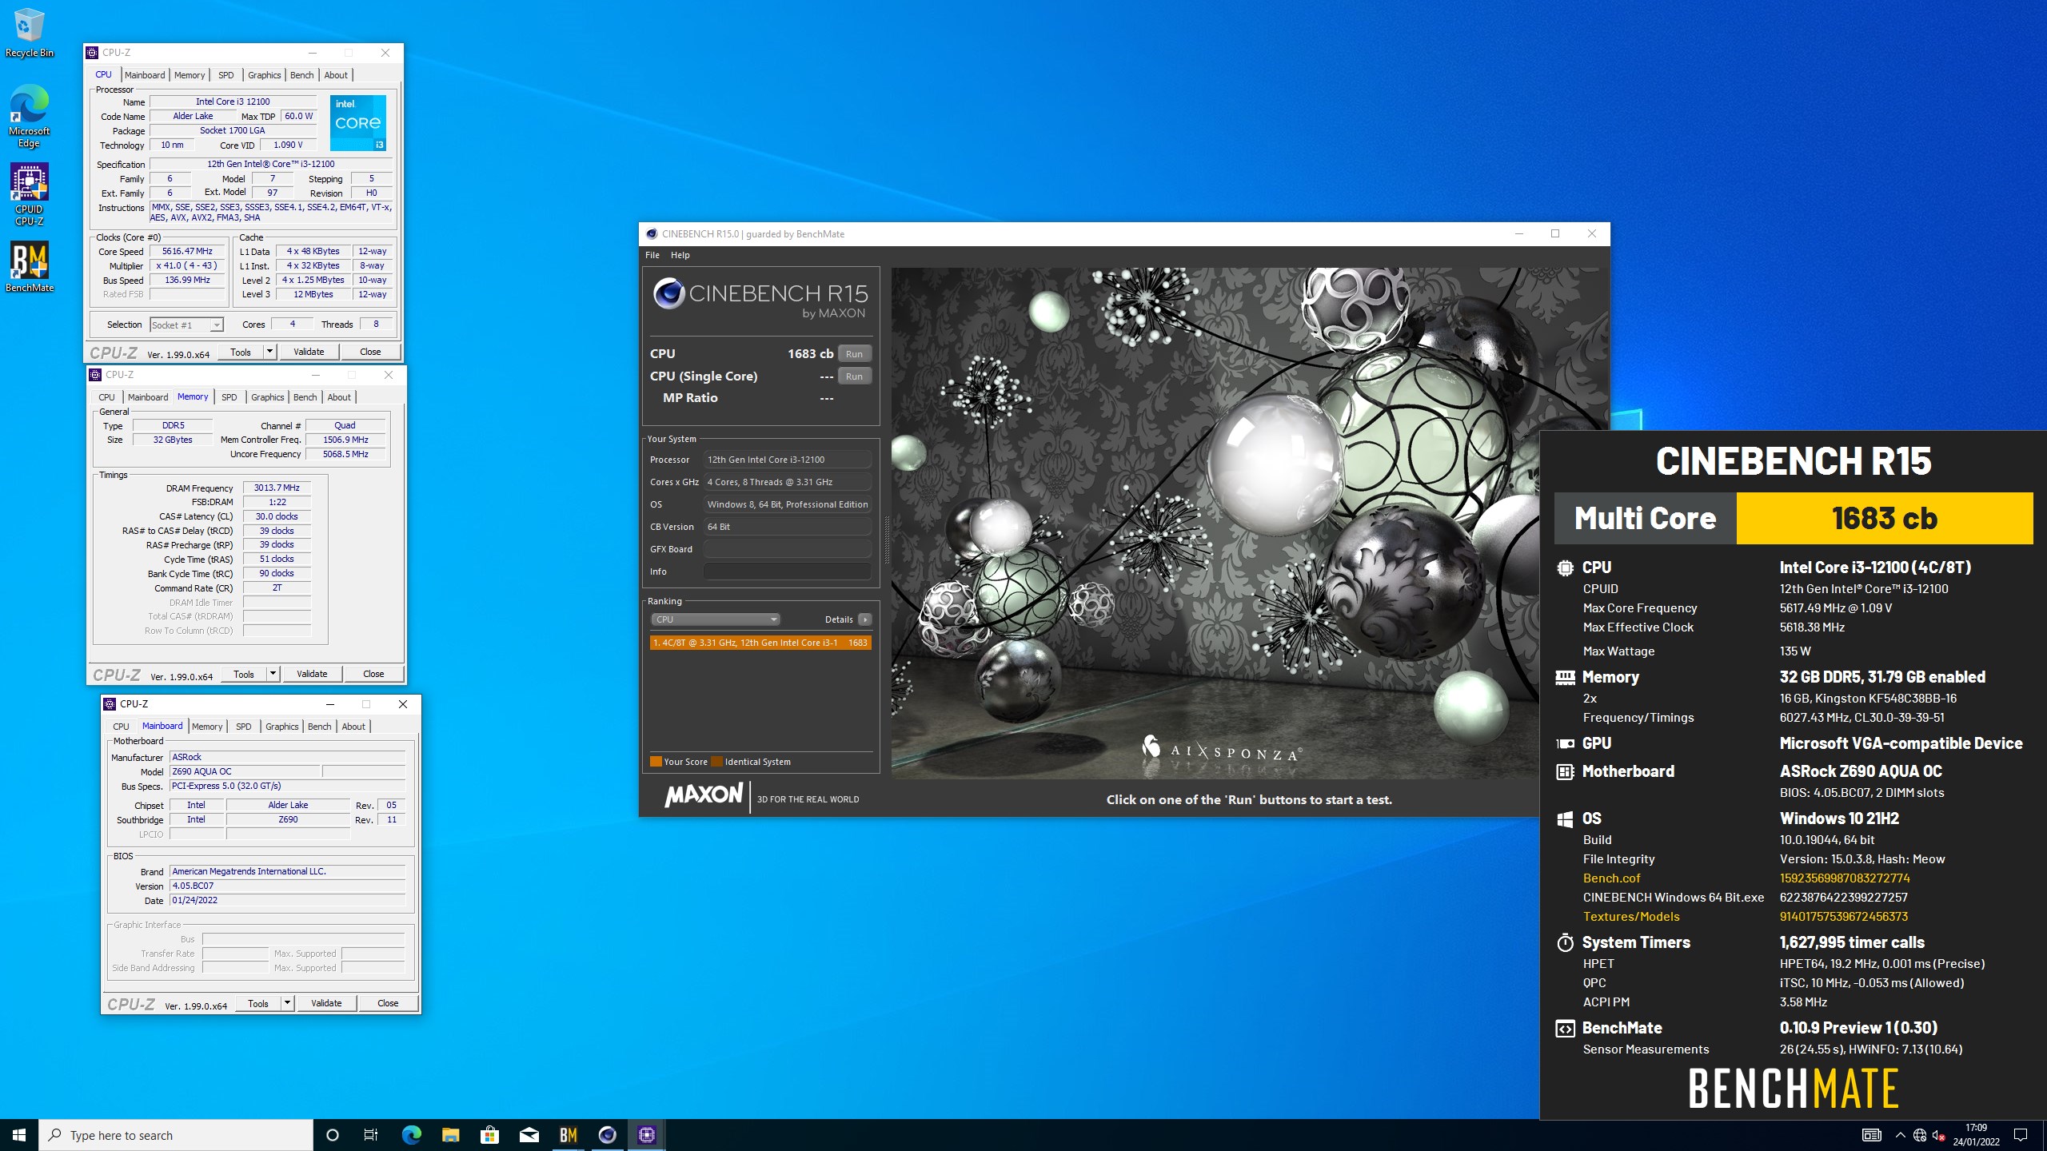Click the DRAM Frequency value 3013.7 MHz
Image resolution: width=2047 pixels, height=1151 pixels.
(x=277, y=488)
